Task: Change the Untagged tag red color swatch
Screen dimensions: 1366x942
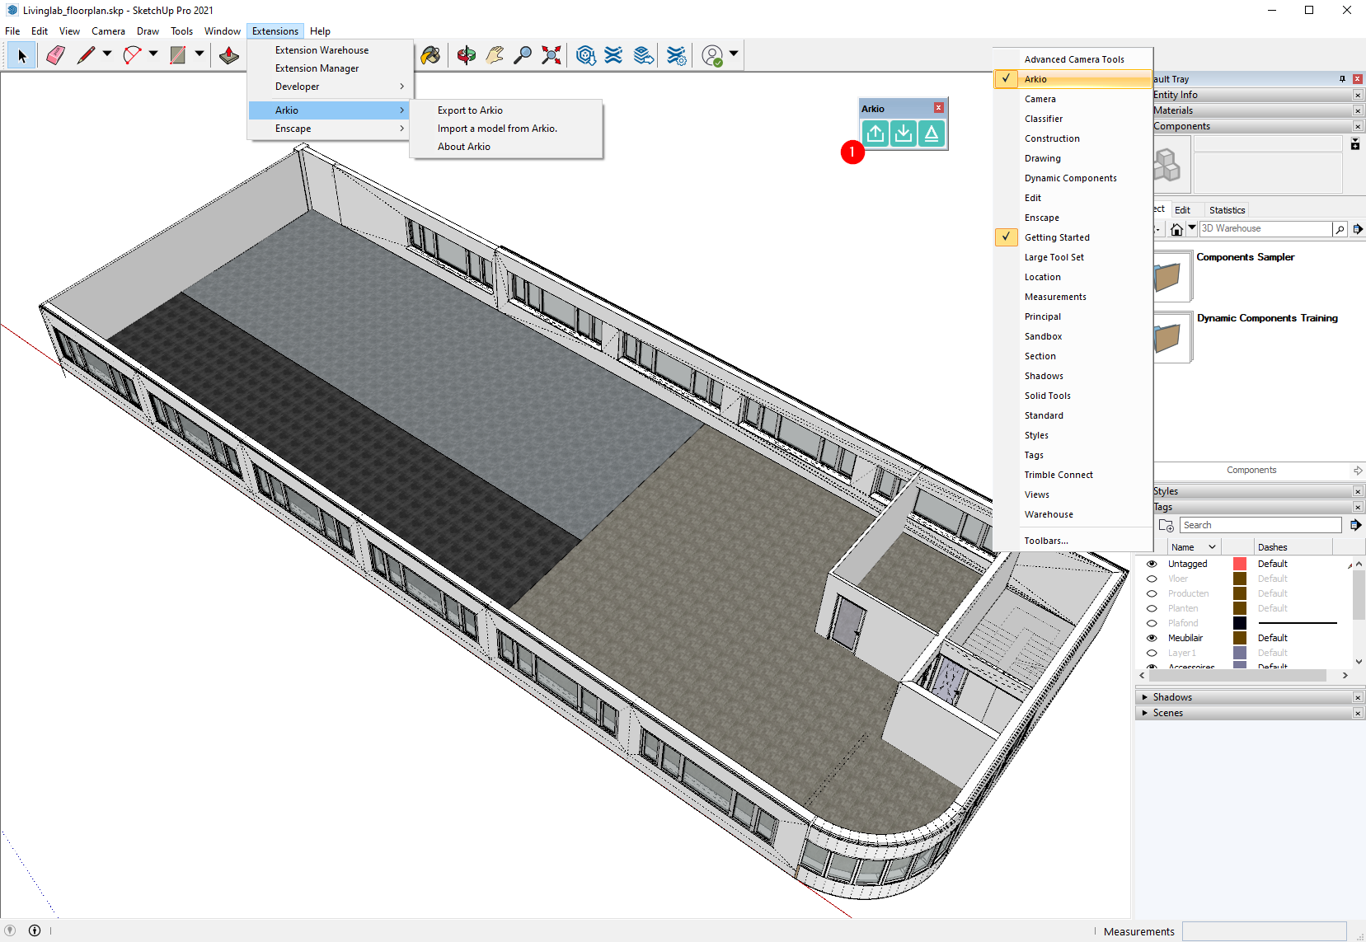Action: (1240, 564)
